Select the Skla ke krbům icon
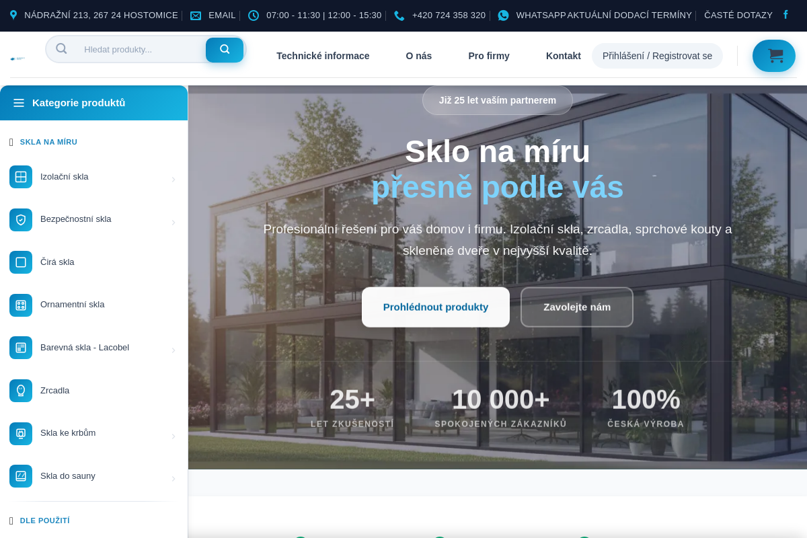Viewport: 807px width, 538px height. (21, 433)
